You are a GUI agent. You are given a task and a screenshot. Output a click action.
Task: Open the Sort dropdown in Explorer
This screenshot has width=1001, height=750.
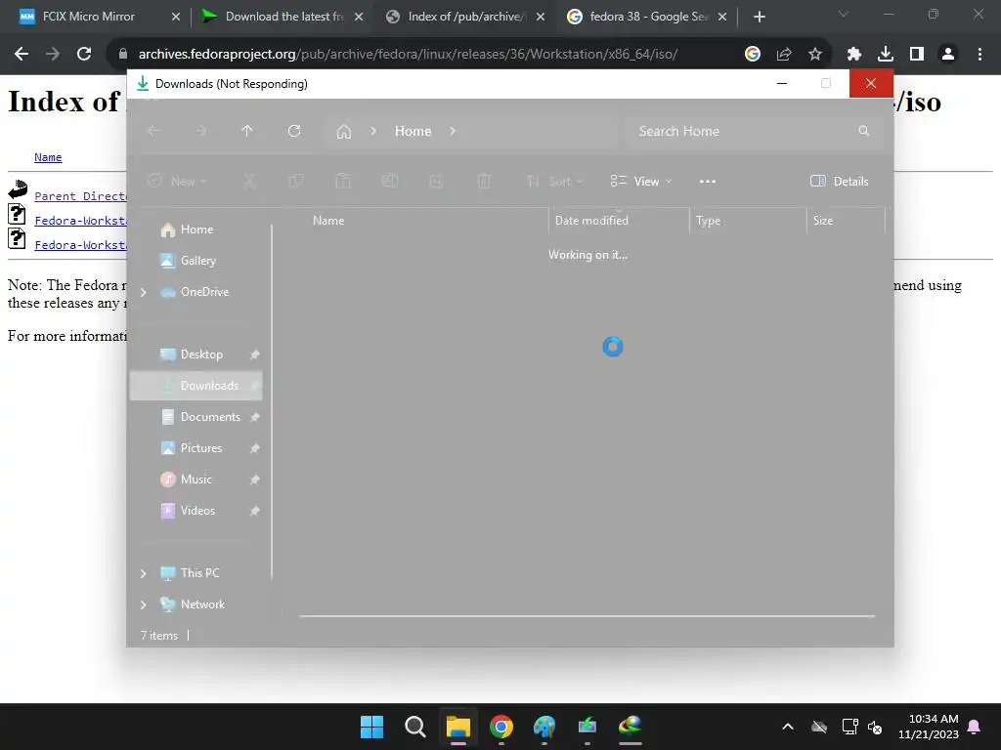tap(554, 181)
